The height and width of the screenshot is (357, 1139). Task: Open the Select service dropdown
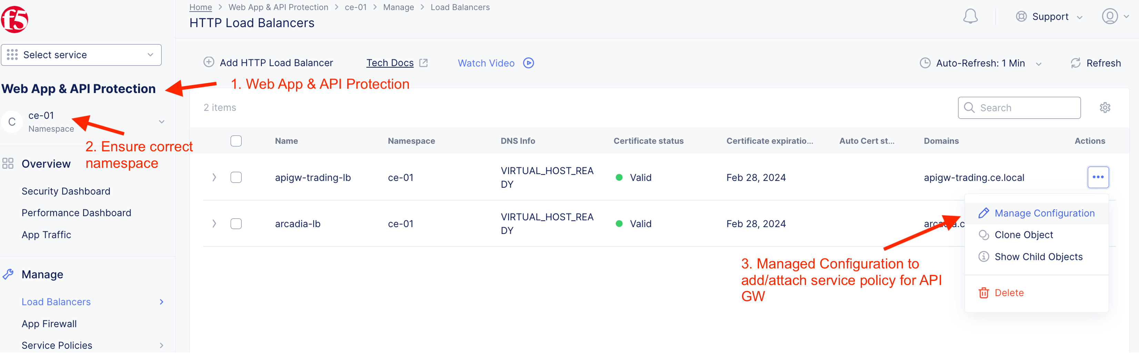81,55
